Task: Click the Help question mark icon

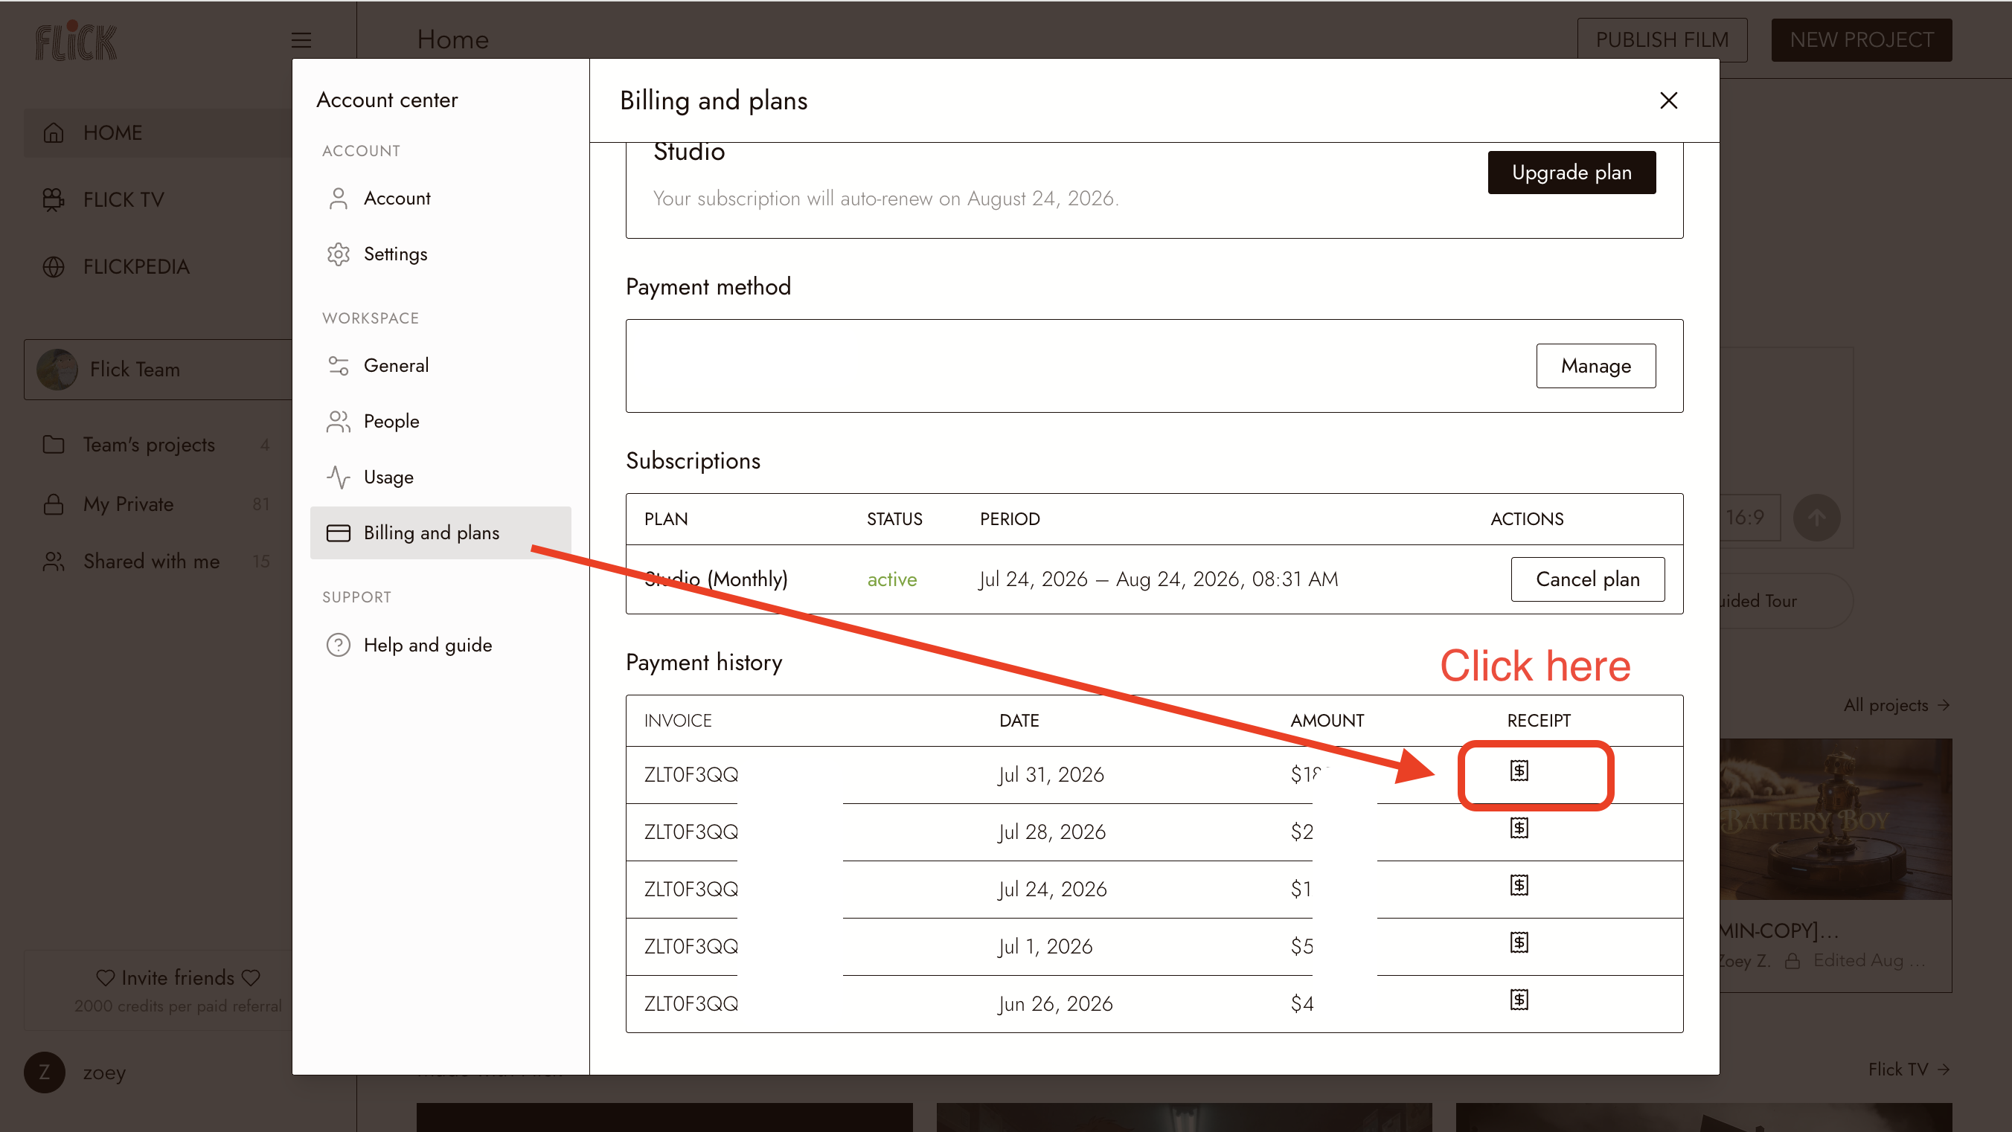Action: coord(339,645)
